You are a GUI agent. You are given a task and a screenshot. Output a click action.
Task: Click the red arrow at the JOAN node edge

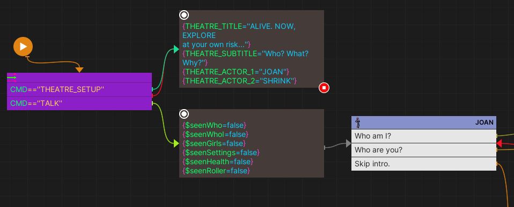click(x=500, y=143)
